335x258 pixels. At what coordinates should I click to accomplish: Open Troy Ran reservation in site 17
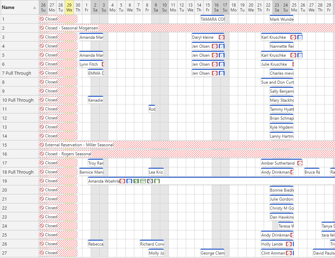96,163
